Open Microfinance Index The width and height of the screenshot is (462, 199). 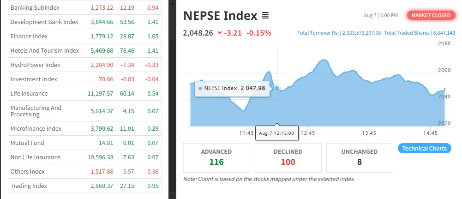[x=36, y=128]
